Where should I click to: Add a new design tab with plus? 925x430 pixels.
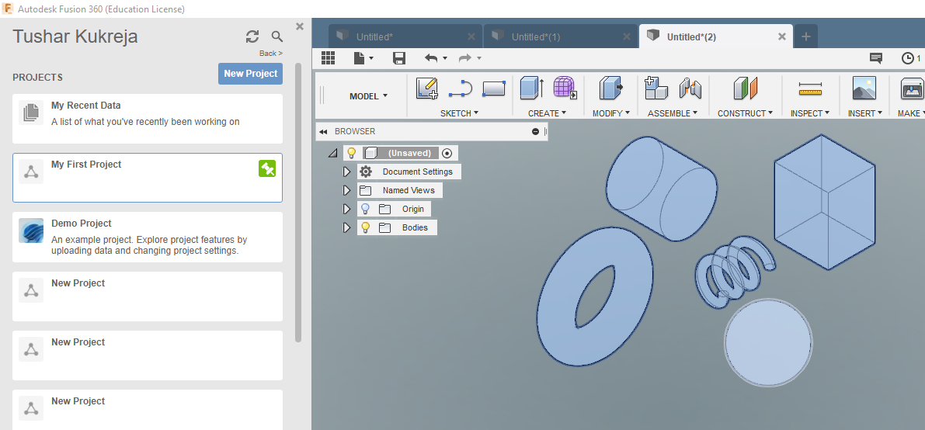click(x=806, y=36)
